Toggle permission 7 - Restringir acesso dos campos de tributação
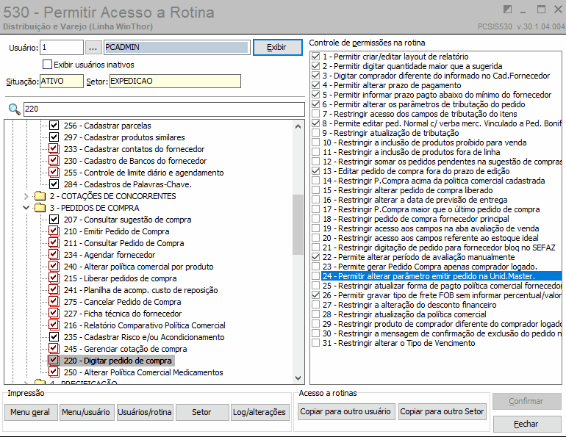566x437 pixels. point(316,114)
